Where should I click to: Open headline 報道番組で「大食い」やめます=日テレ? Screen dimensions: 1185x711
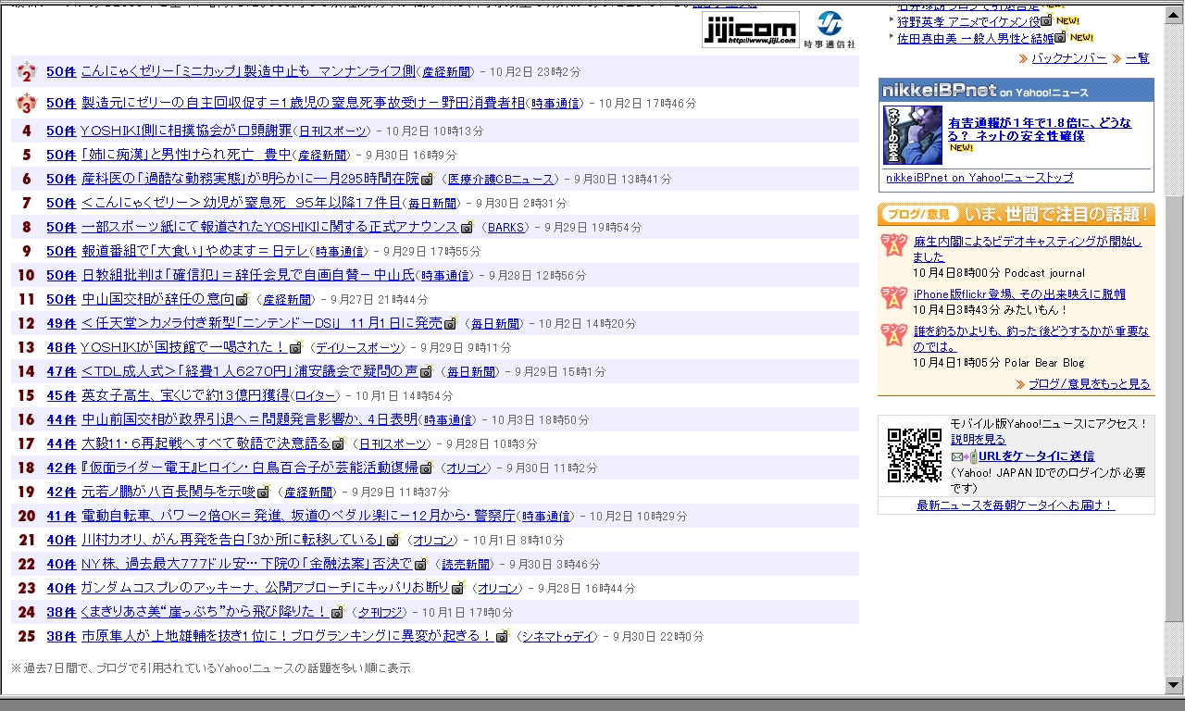[x=194, y=251]
